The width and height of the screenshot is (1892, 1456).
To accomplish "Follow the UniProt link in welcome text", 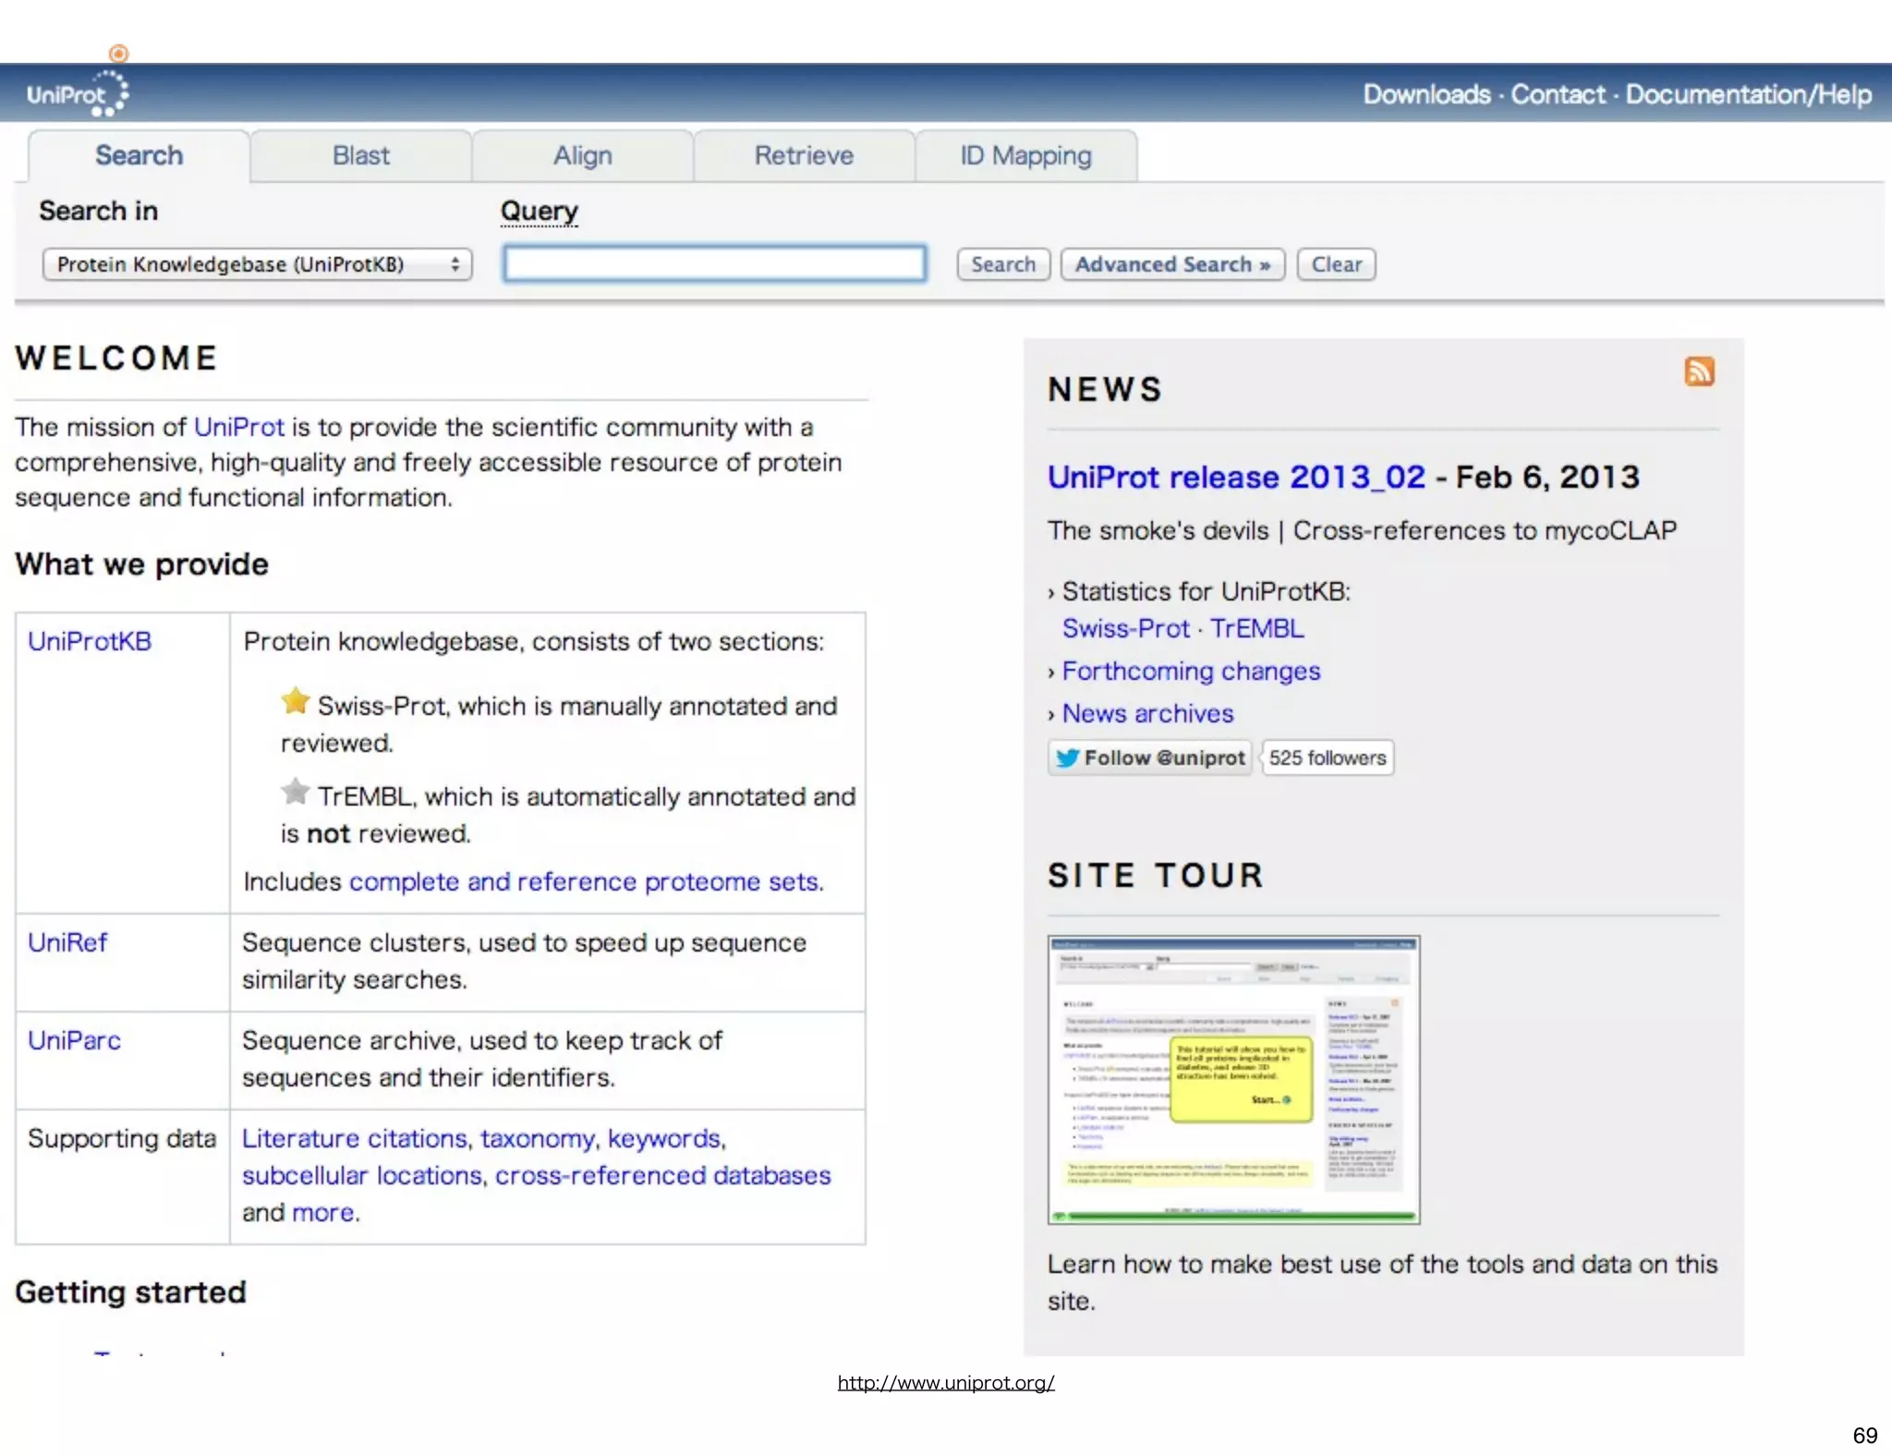I will point(239,427).
